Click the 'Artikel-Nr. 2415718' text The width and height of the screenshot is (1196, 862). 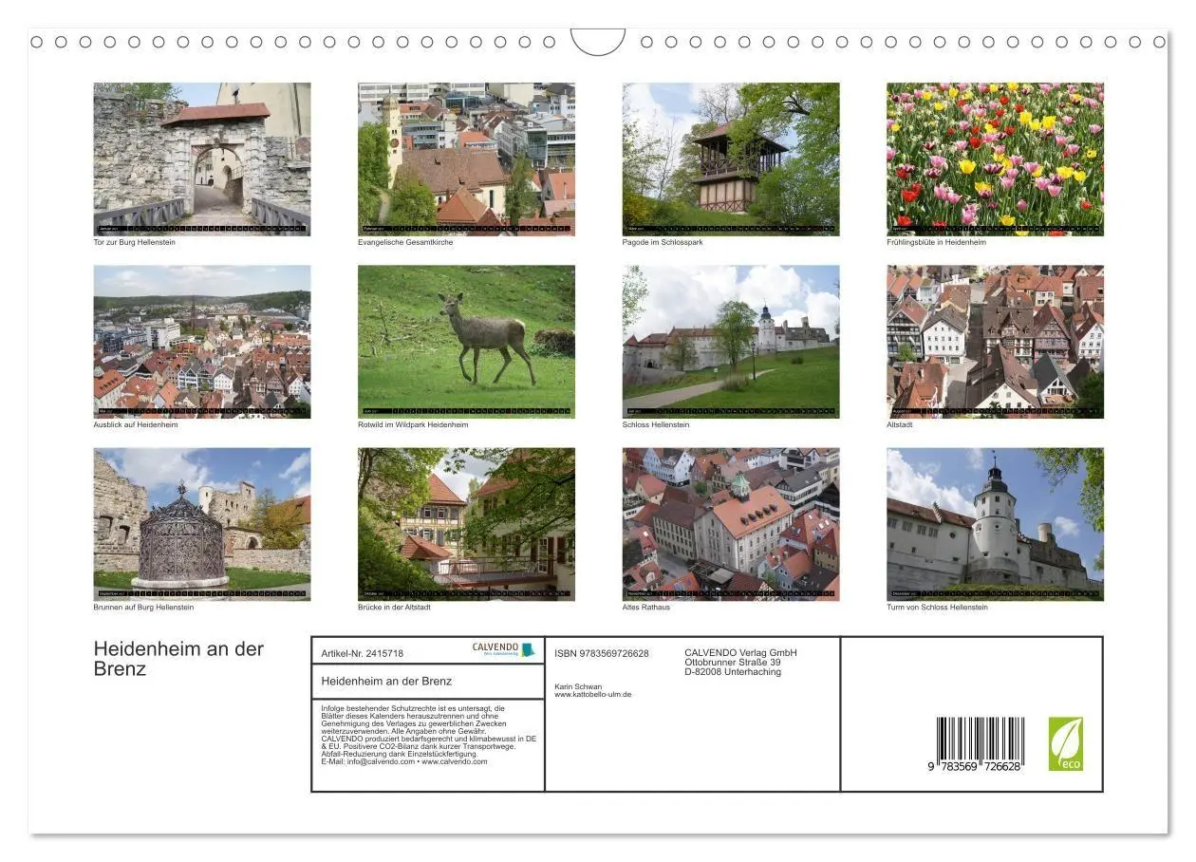(x=363, y=654)
